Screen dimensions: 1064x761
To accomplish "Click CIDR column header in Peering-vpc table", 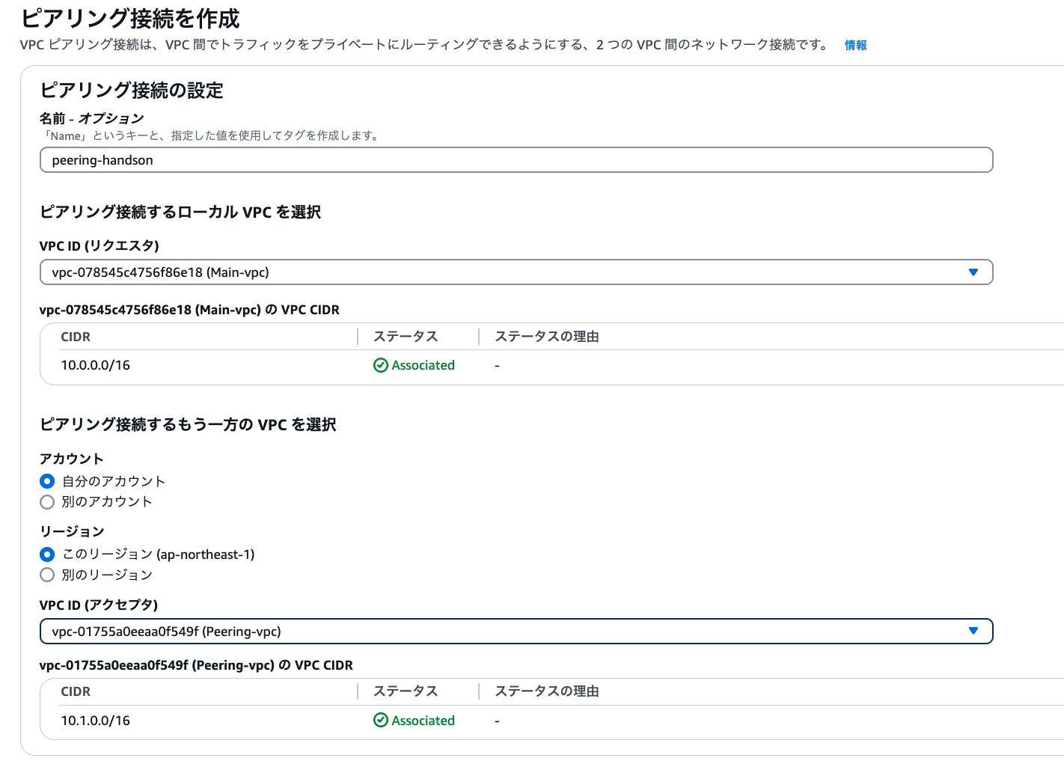I will (x=76, y=691).
